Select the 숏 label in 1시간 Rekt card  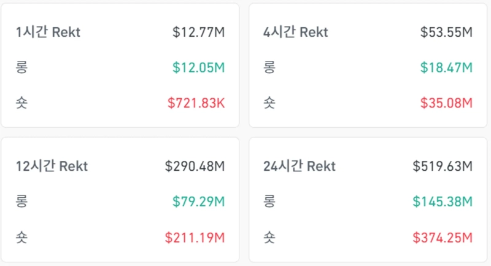(x=22, y=103)
